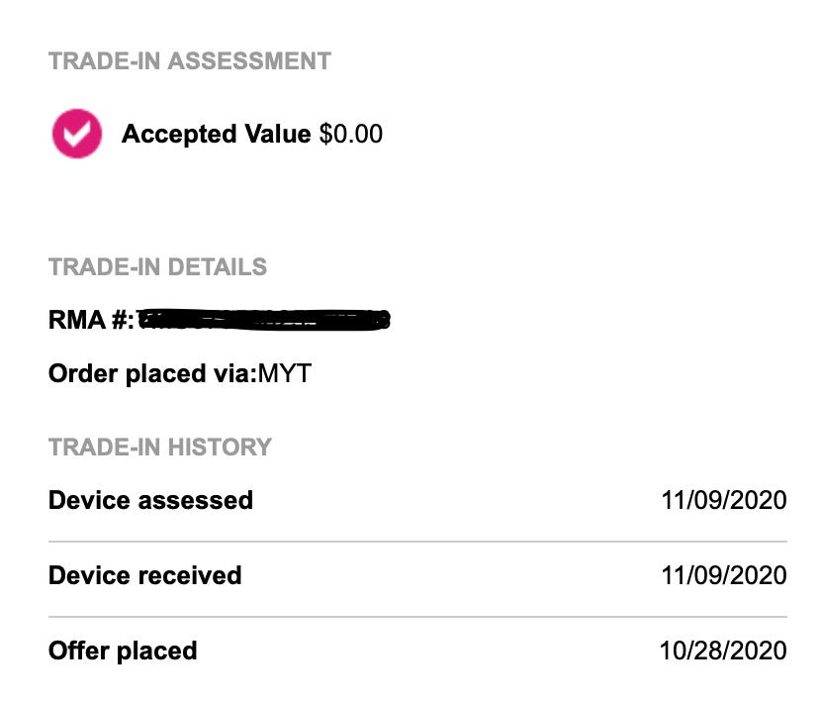
Task: Select the Accepted Value label
Action: [x=216, y=134]
